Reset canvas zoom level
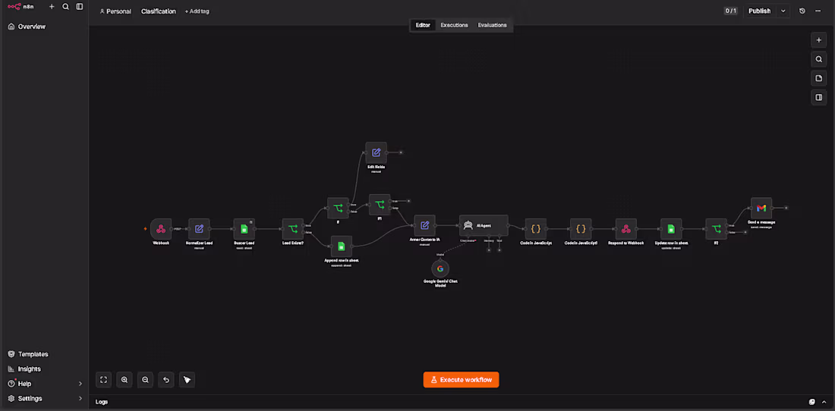The image size is (835, 411). coord(166,380)
